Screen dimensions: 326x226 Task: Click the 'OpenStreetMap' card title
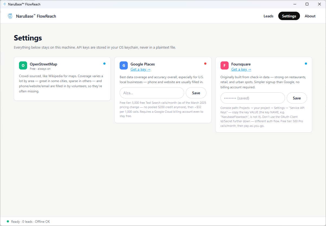point(43,64)
